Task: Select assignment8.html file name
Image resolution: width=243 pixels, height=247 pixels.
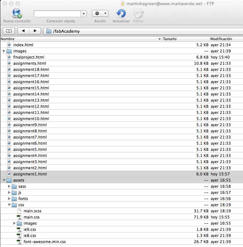Action: pos(30,131)
